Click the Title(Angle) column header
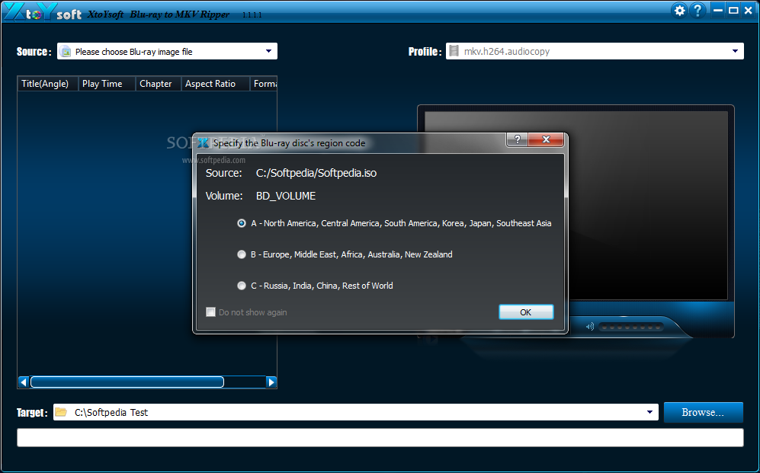The height and width of the screenshot is (473, 760). tap(48, 84)
